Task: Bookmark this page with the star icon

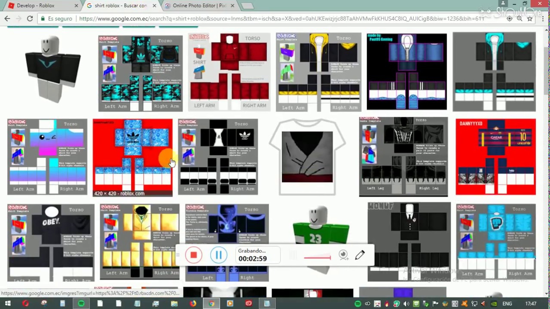Action: (x=530, y=19)
